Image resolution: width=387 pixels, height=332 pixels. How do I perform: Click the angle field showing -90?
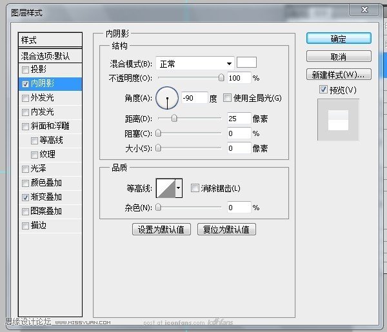(x=195, y=98)
